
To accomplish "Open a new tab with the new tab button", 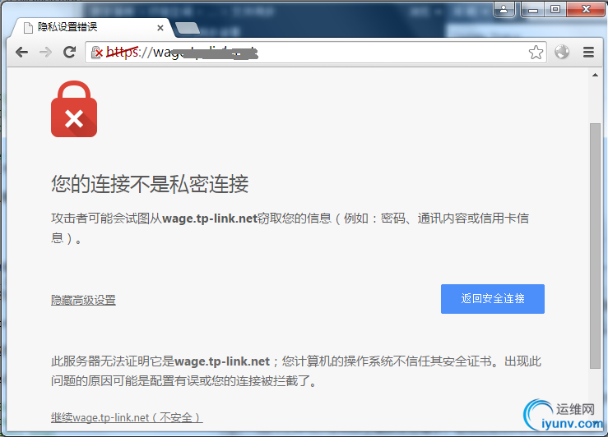I will [188, 28].
